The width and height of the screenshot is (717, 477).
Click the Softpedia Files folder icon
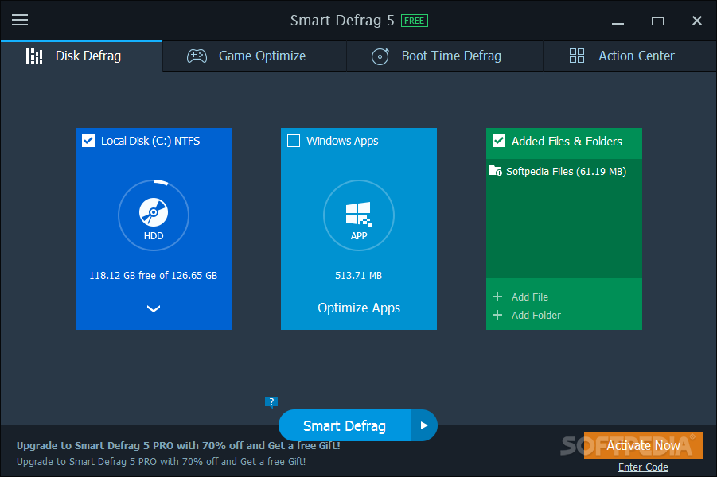(x=496, y=171)
